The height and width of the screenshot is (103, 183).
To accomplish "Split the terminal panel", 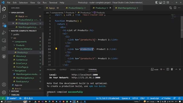I will [x=168, y=69].
